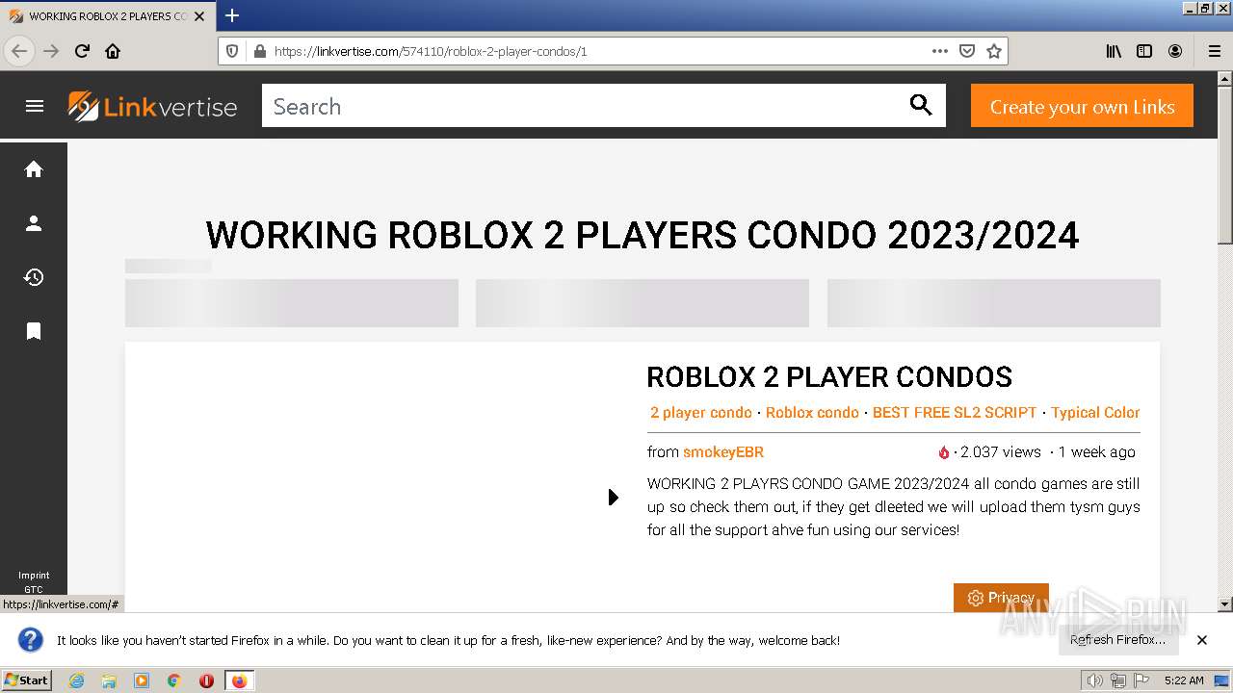This screenshot has width=1233, height=693.
Task: Go back in Firefox
Action: click(x=19, y=51)
